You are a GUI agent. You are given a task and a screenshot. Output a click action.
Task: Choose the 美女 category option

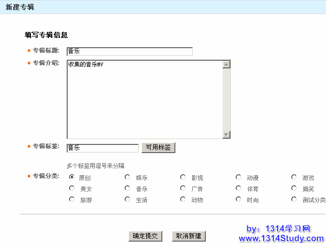click(x=72, y=188)
